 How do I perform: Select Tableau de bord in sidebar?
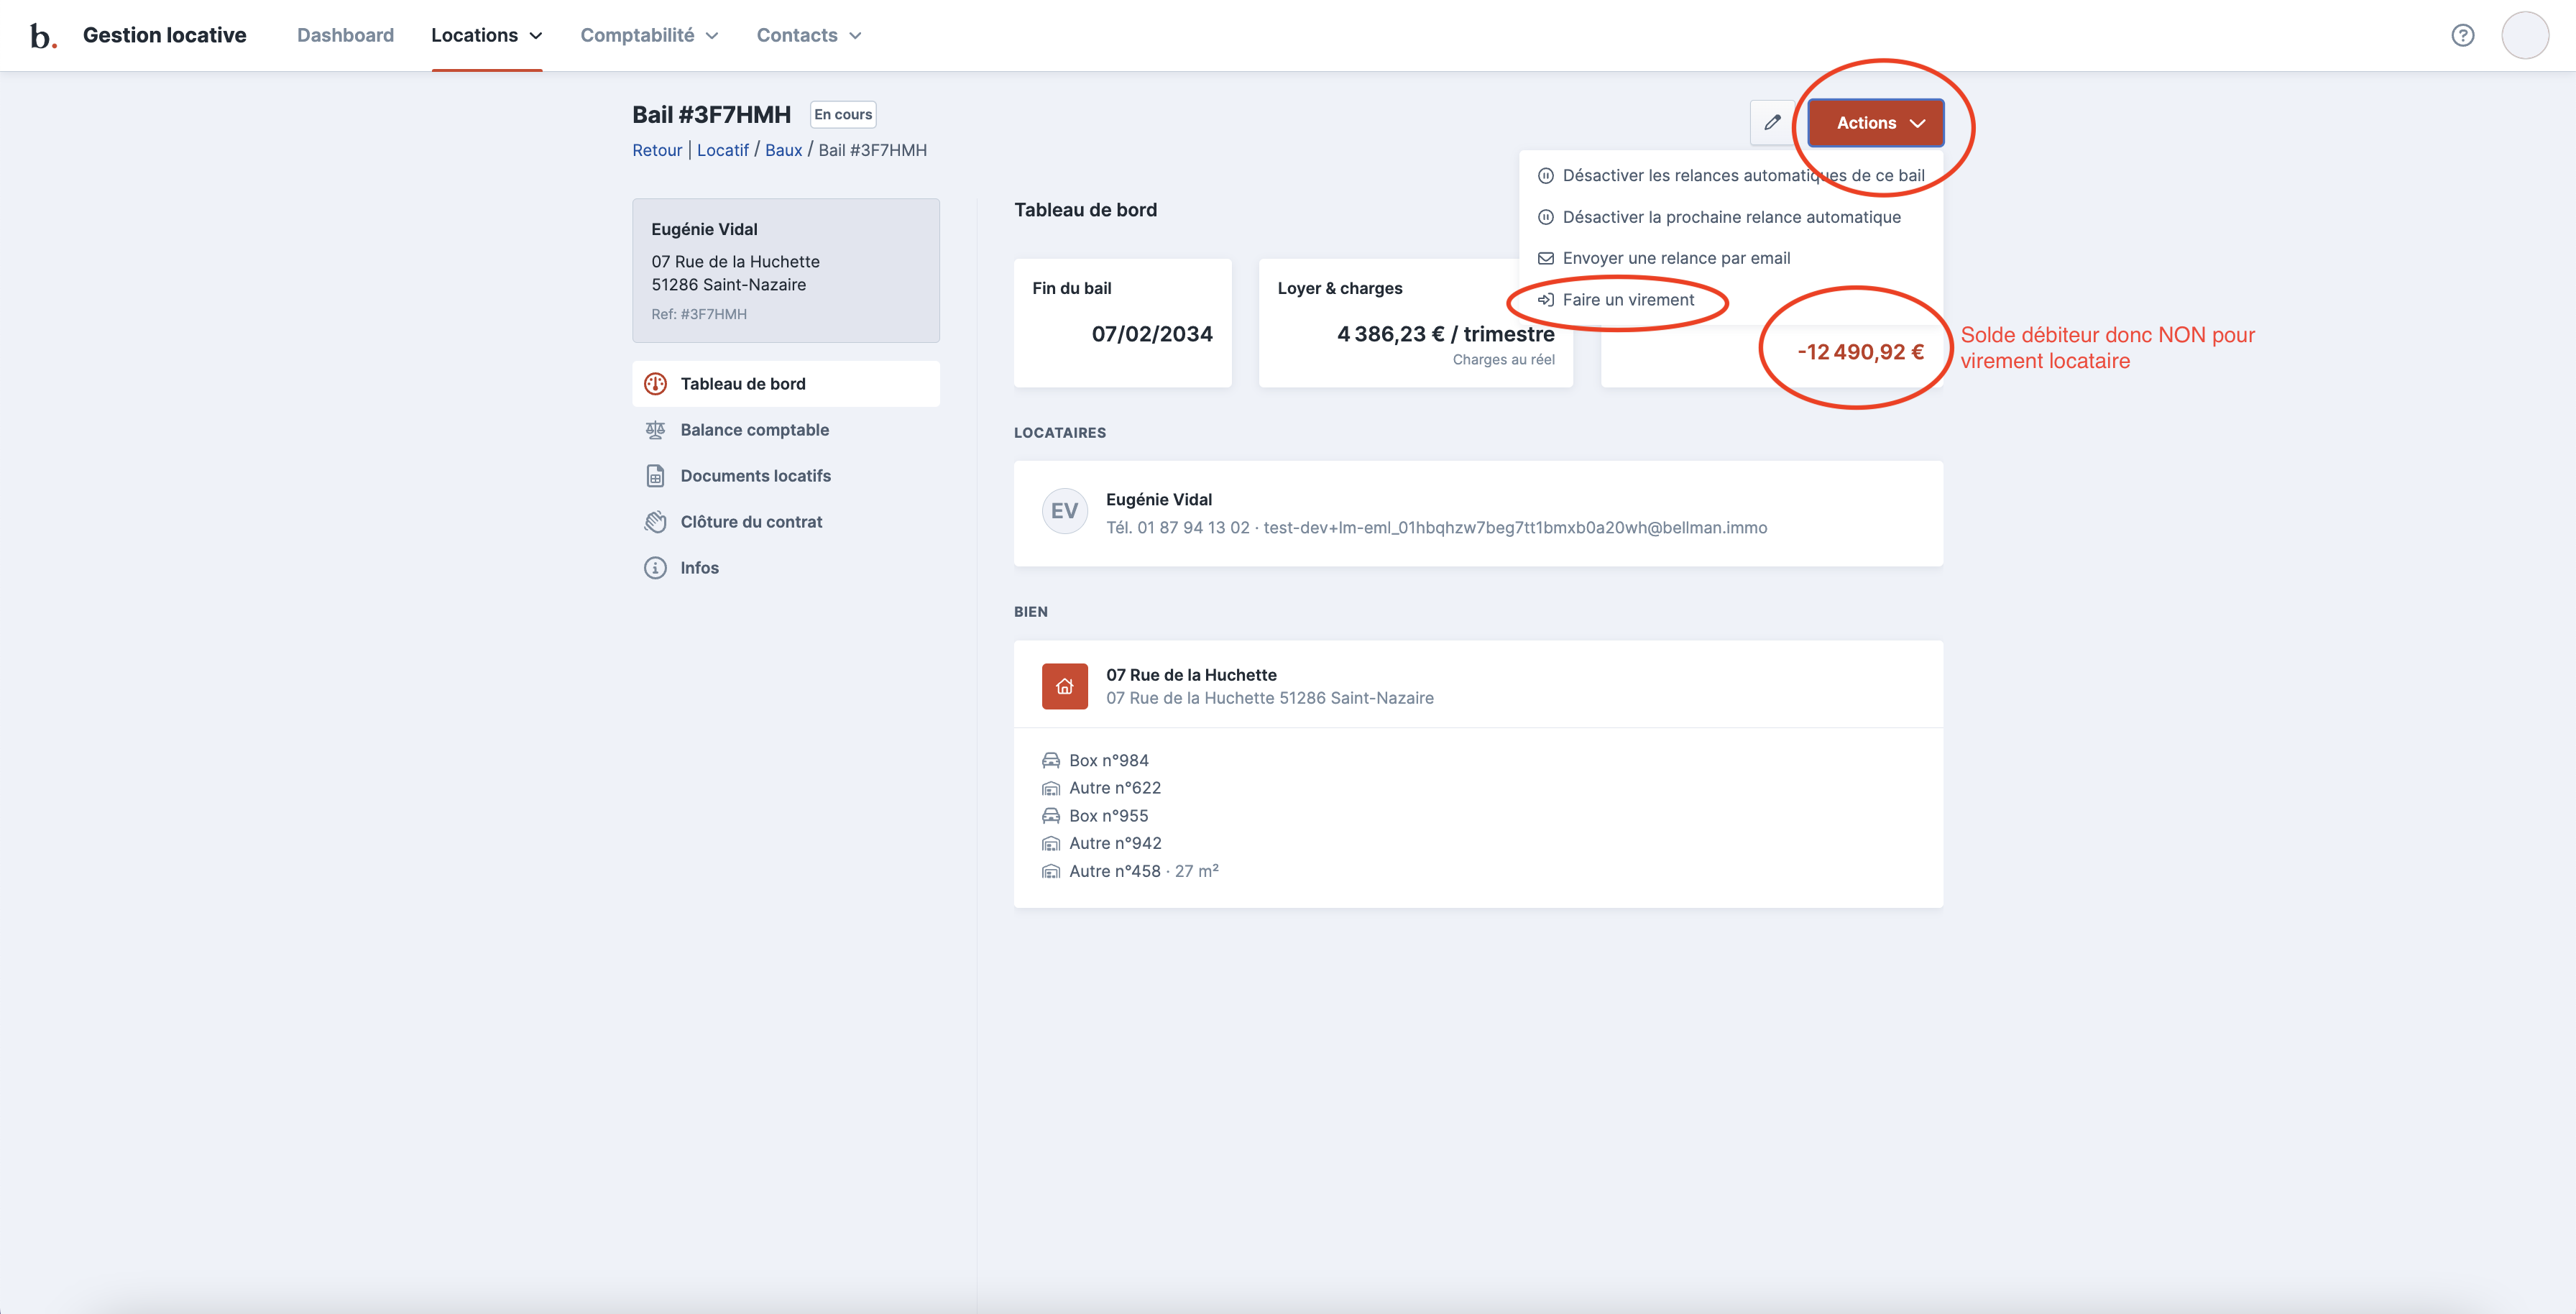pyautogui.click(x=742, y=384)
